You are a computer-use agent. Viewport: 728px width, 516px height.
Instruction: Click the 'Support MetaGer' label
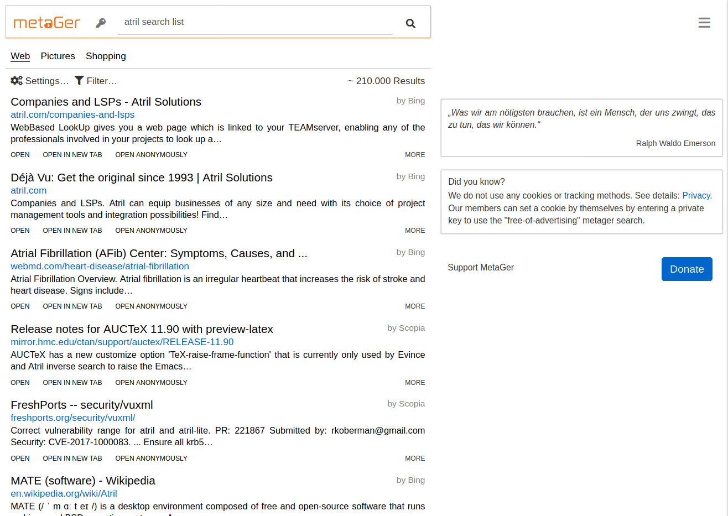point(481,267)
